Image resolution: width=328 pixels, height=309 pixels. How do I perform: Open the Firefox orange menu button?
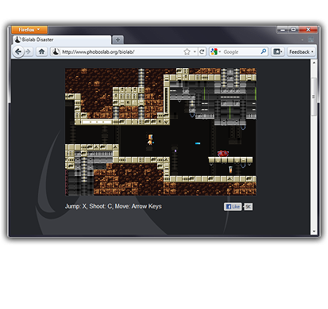click(29, 30)
